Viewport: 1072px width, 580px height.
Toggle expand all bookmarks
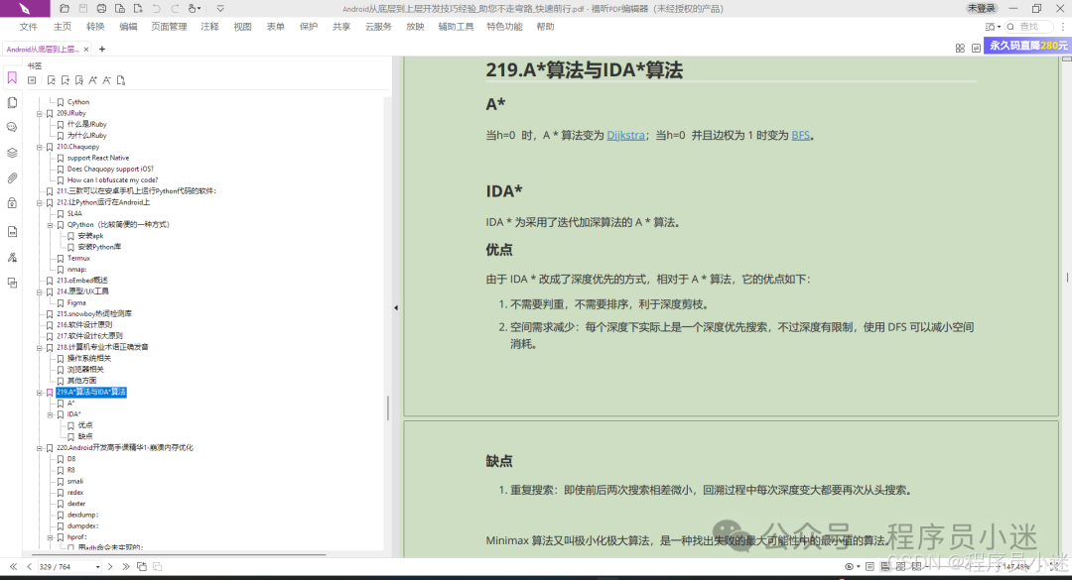tap(32, 80)
